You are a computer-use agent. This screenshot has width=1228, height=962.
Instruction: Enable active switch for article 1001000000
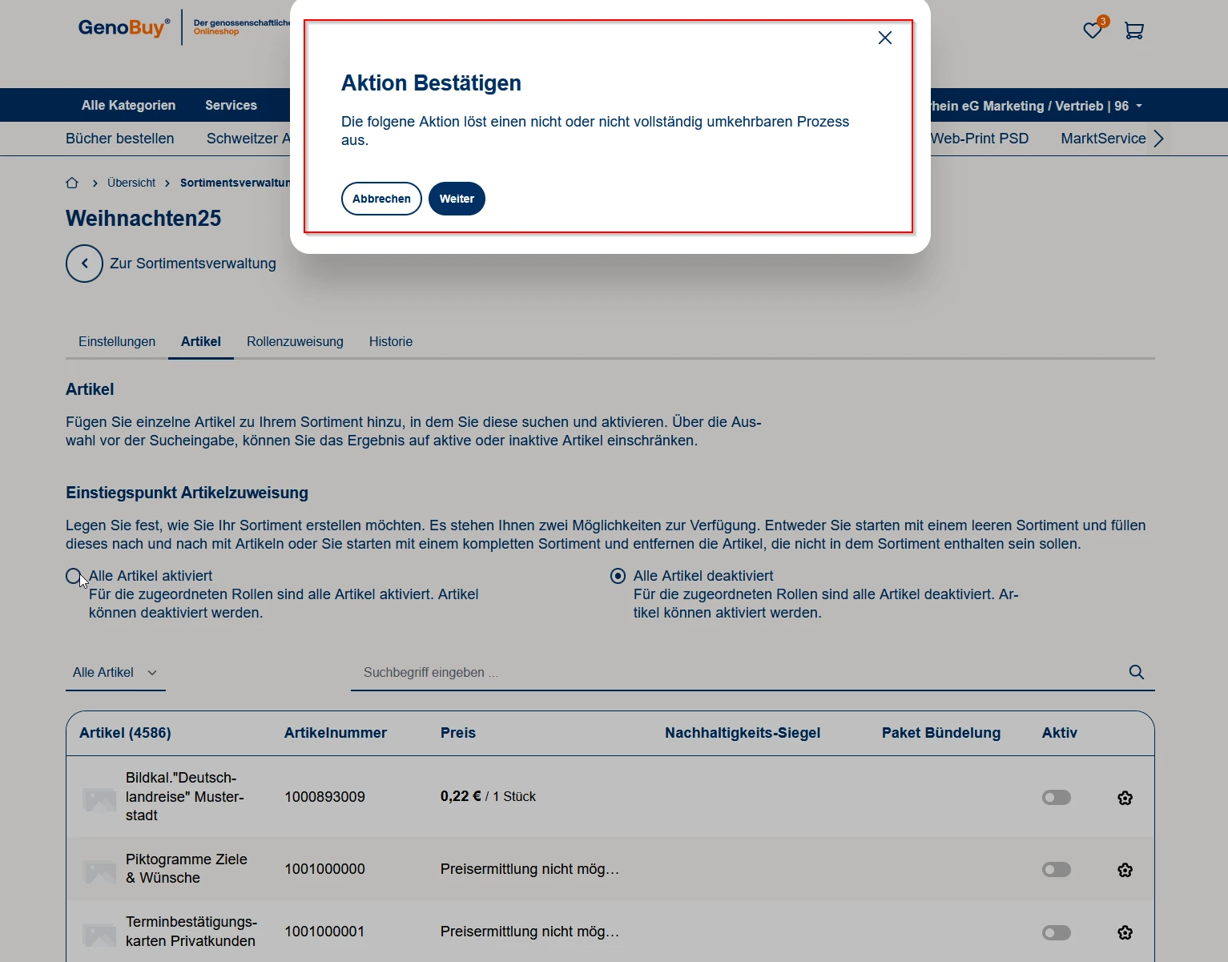pos(1056,869)
